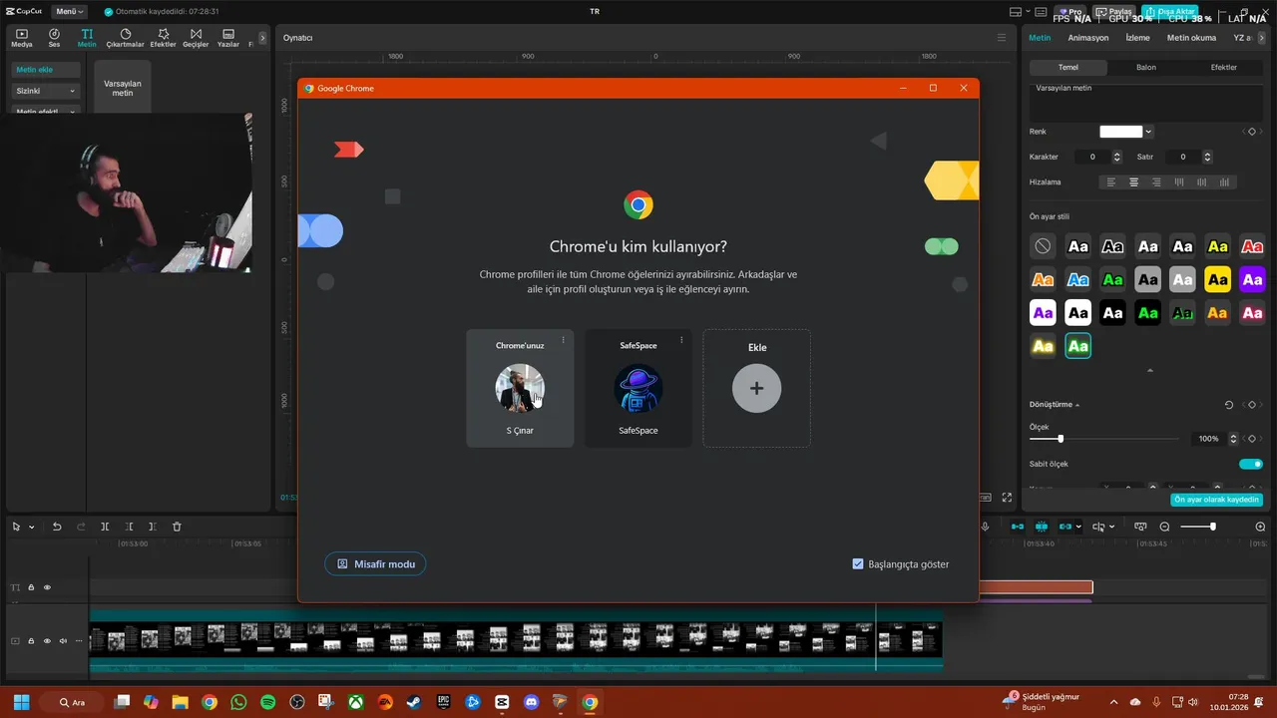Screen dimensions: 1277x718
Task: Open the Renk color dropdown arrow
Action: tap(1148, 132)
